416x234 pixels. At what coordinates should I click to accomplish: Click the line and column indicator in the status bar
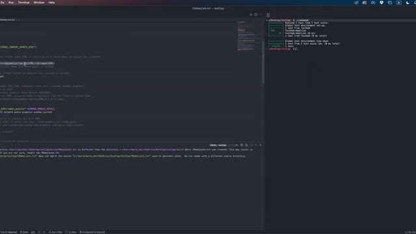click(x=410, y=232)
